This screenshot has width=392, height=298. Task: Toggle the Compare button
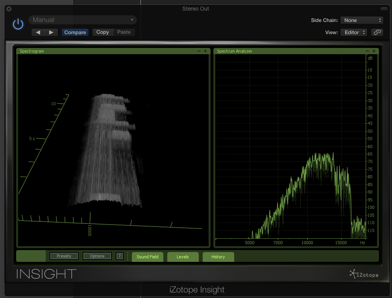[75, 33]
